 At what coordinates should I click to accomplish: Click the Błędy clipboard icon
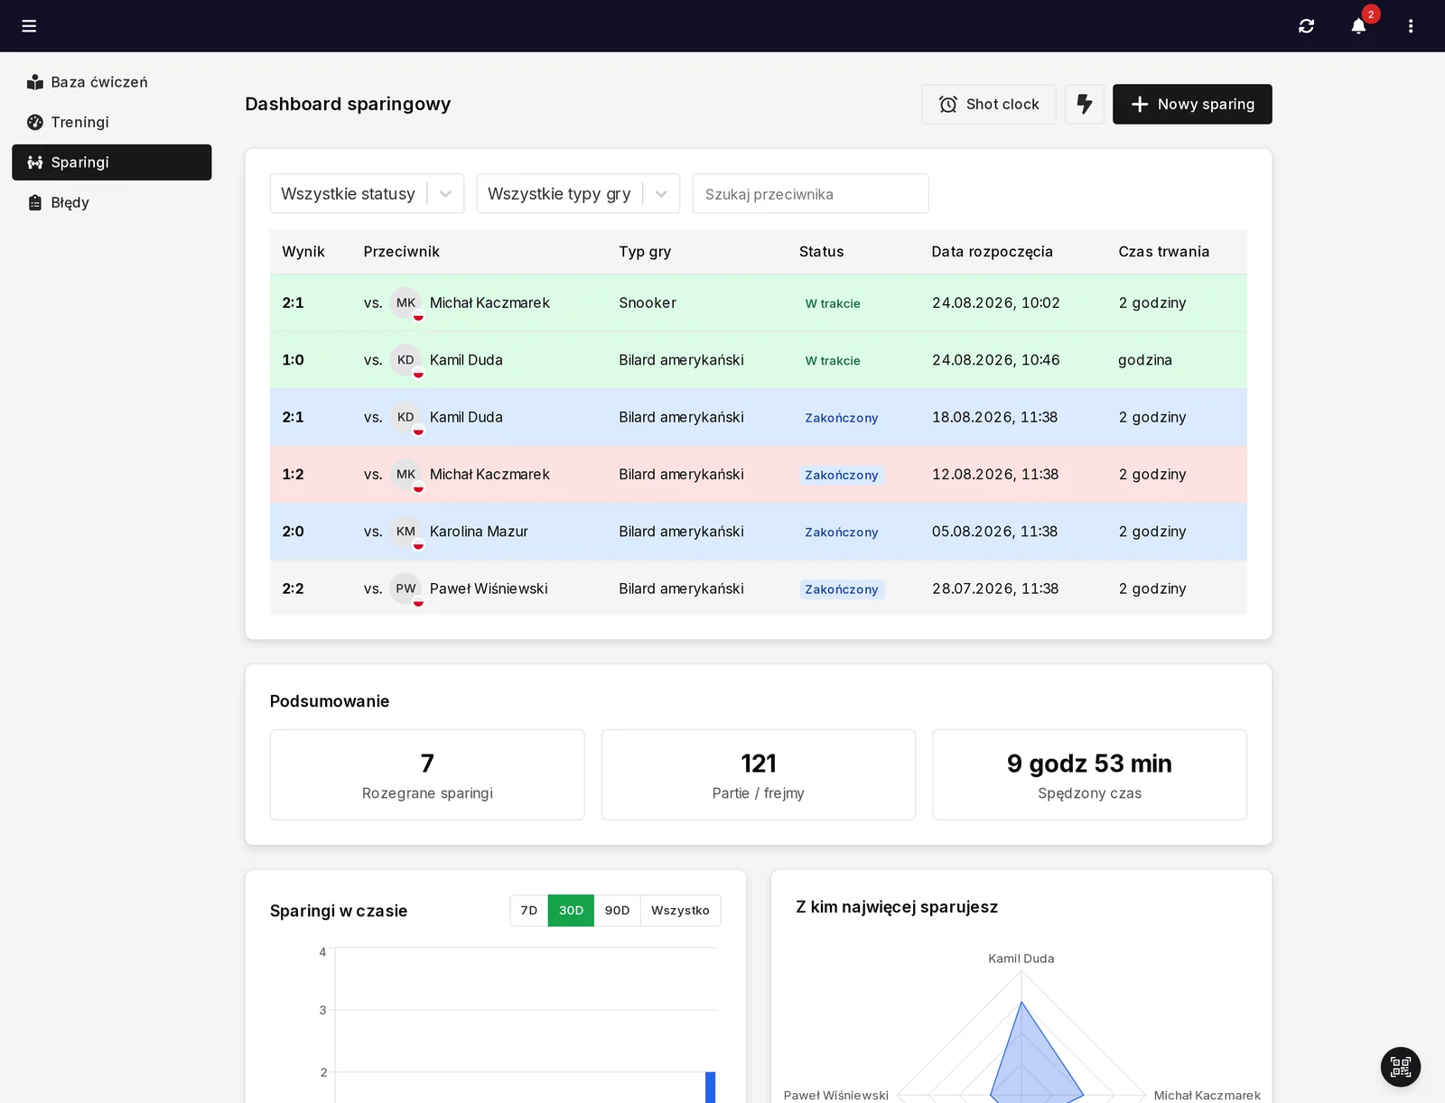(35, 202)
